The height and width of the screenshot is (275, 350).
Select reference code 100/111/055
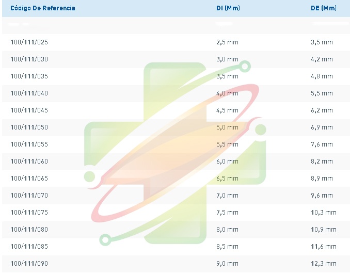[x=29, y=144]
